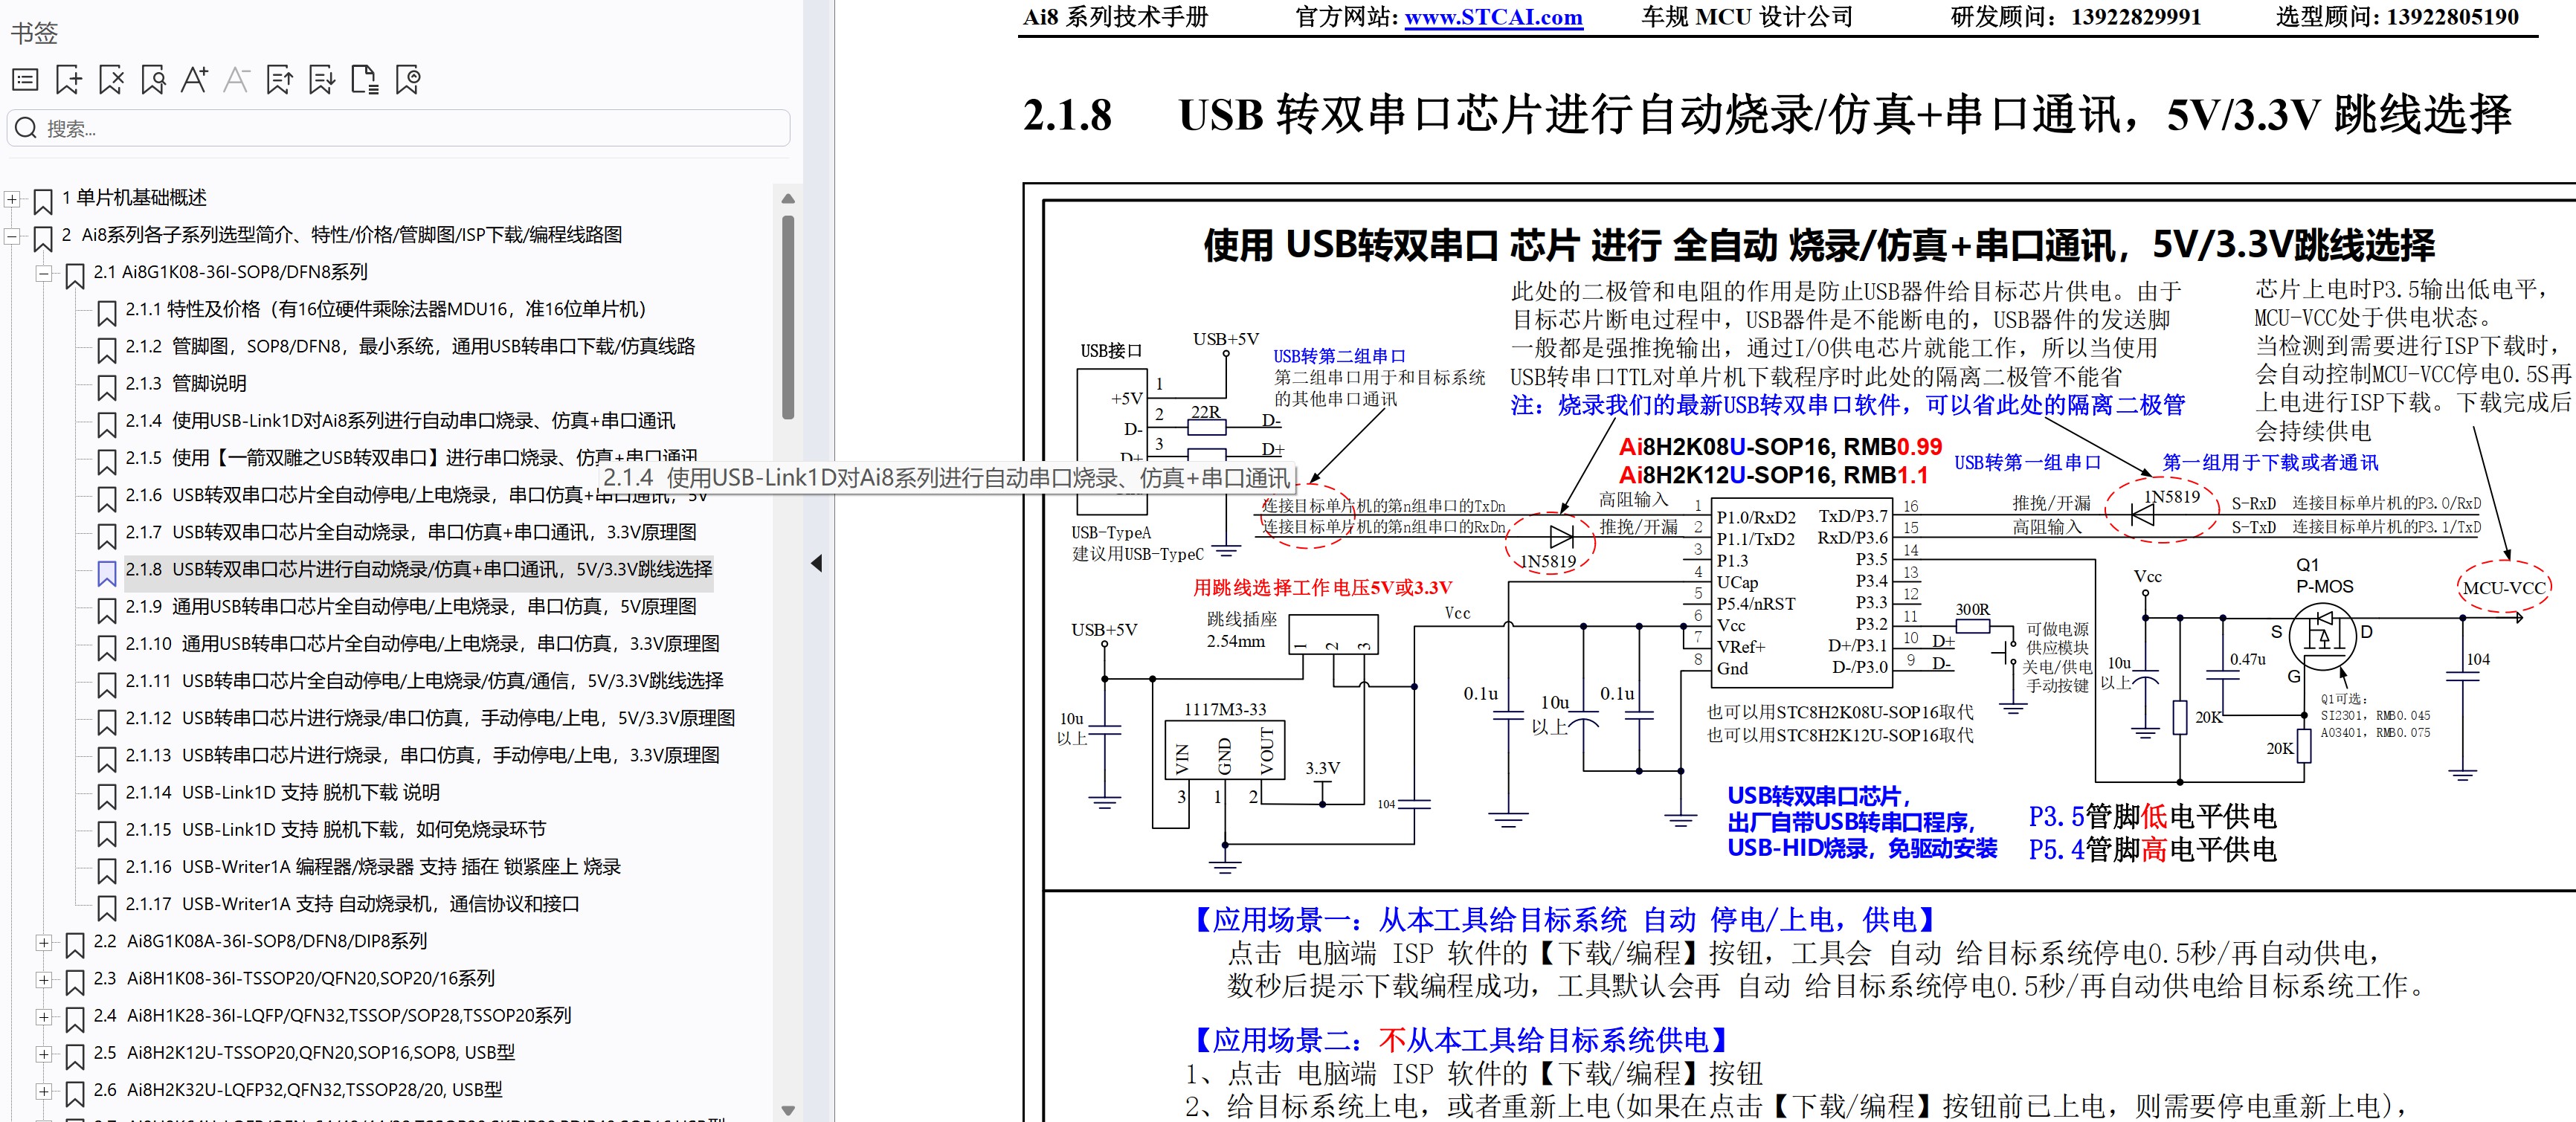Click bookmark icon beside 2.1.1 特性及价格
Viewport: 2576px width, 1122px height.
point(107,312)
